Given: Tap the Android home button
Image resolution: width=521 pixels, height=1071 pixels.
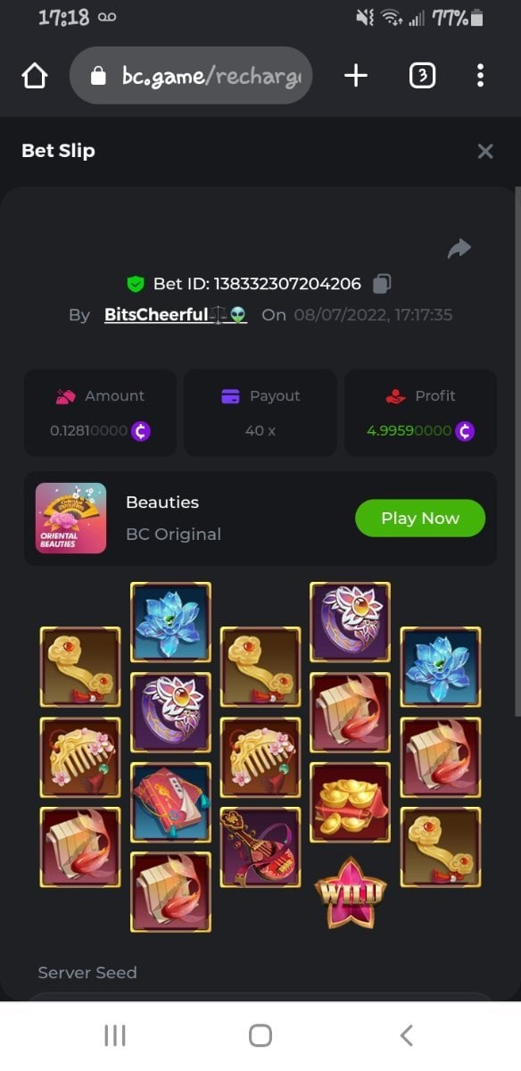Looking at the screenshot, I should (x=260, y=1035).
